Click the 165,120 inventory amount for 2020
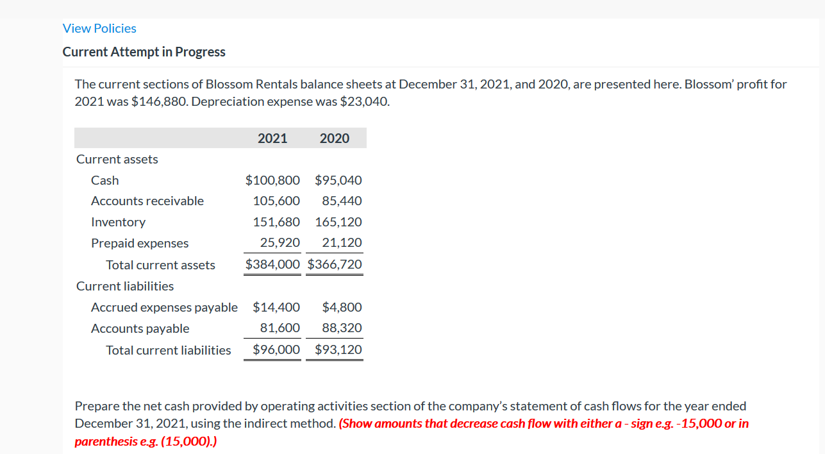 338,222
